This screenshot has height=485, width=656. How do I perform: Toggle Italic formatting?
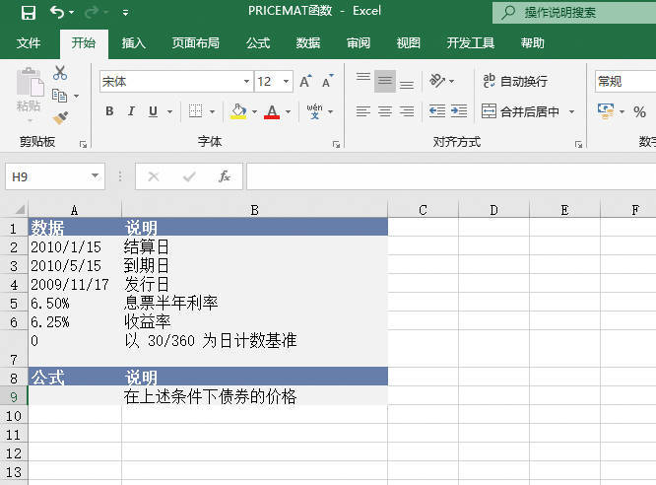tap(131, 111)
